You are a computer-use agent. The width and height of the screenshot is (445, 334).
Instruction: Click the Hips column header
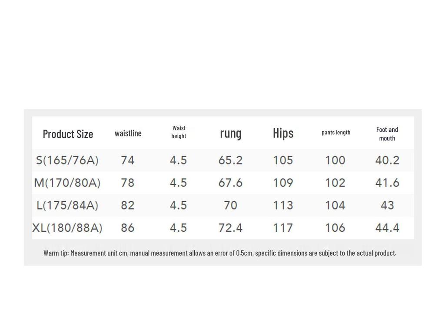point(283,133)
